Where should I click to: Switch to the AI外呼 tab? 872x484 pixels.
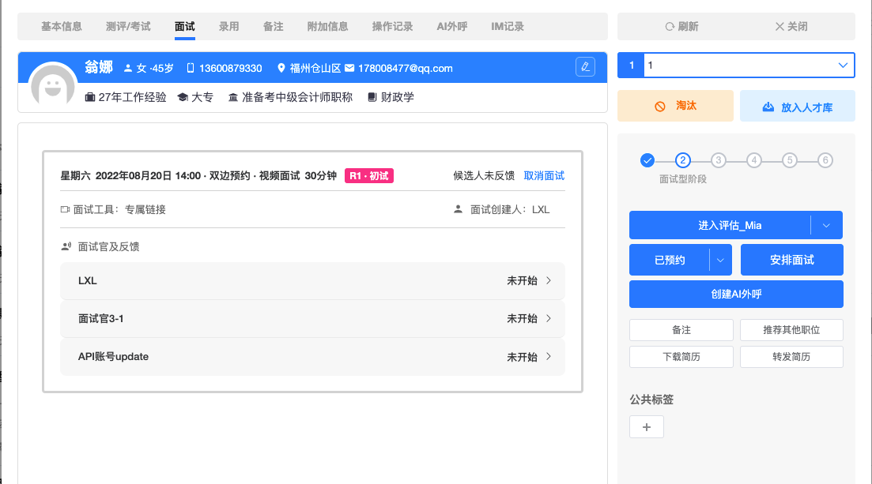coord(451,27)
